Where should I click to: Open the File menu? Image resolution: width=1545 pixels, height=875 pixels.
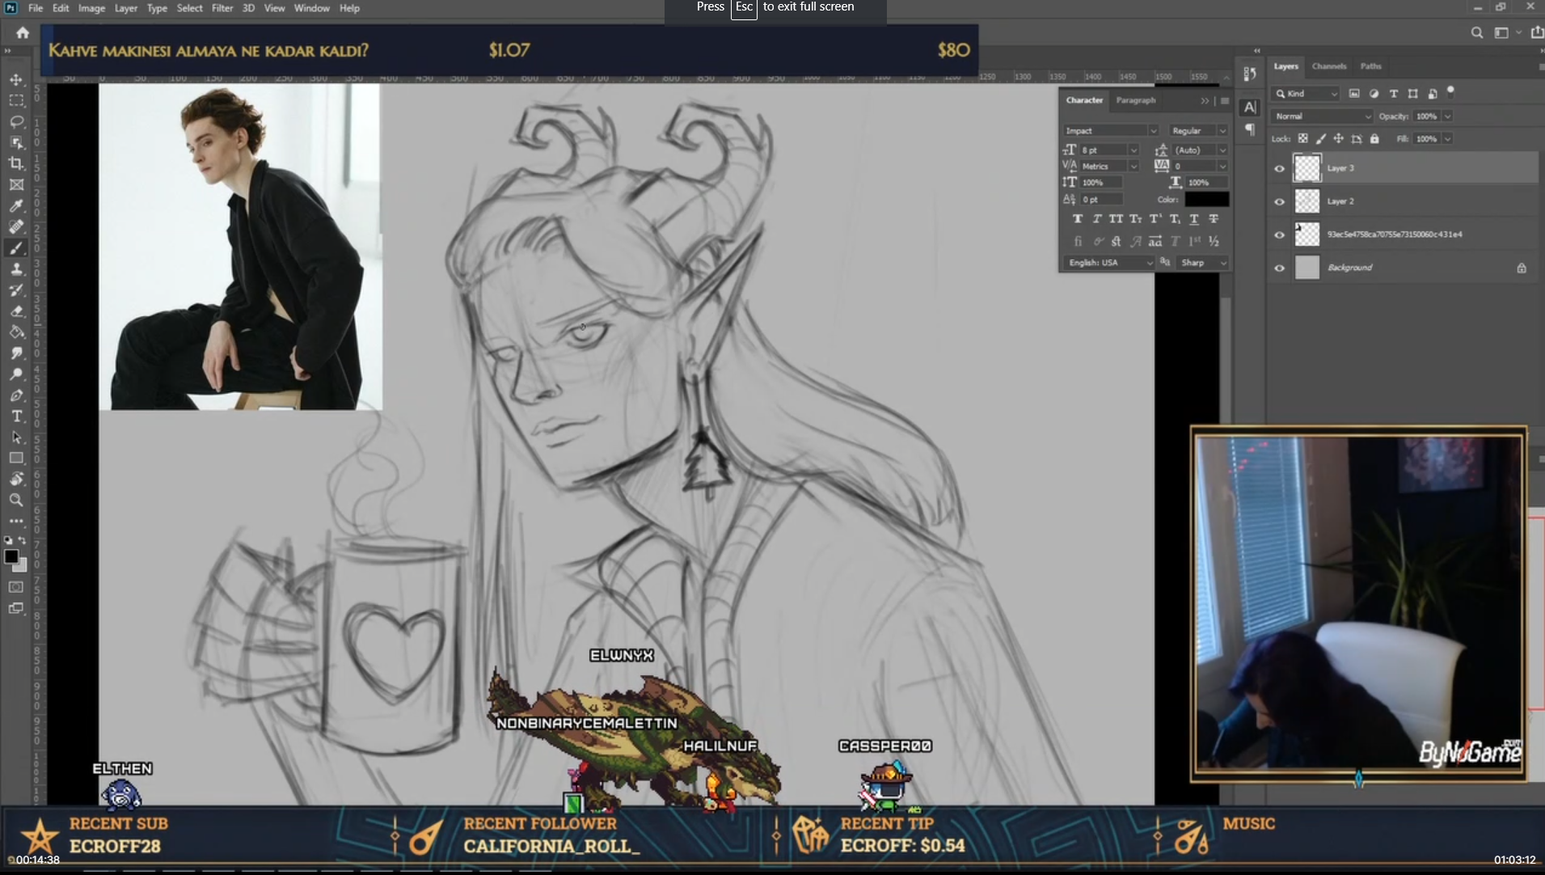[x=36, y=8]
